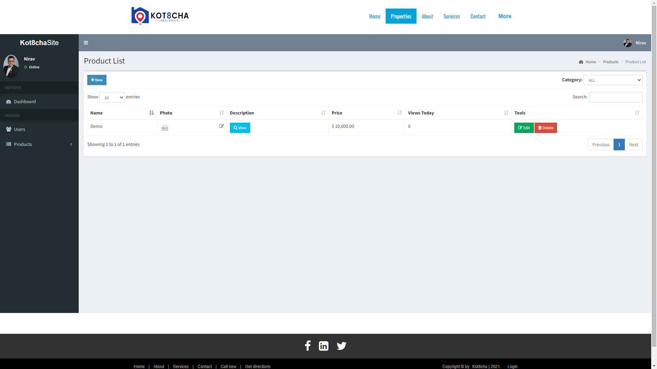Screen dimensions: 657x369
Task: Click the Search input field
Action: [x=616, y=97]
